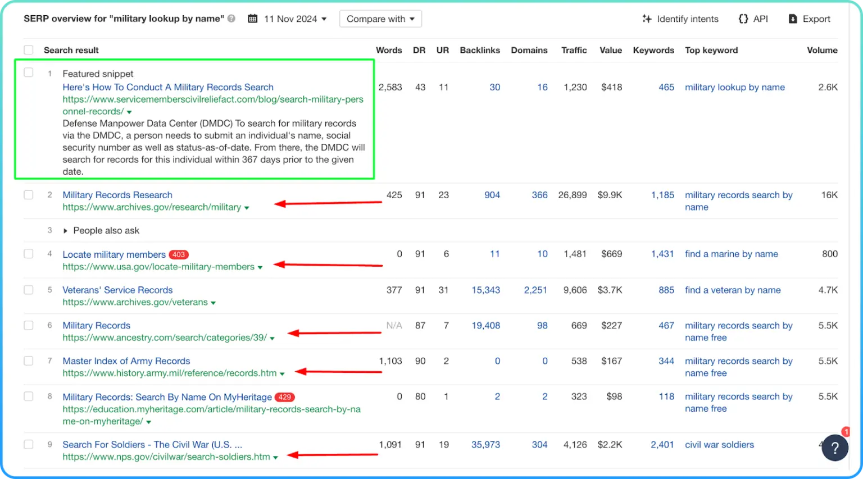
Task: Click the Export download icon
Action: point(793,19)
